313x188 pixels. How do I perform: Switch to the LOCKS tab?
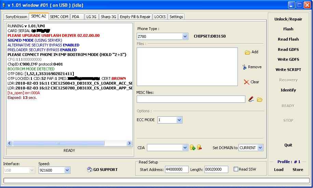pyautogui.click(x=160, y=17)
